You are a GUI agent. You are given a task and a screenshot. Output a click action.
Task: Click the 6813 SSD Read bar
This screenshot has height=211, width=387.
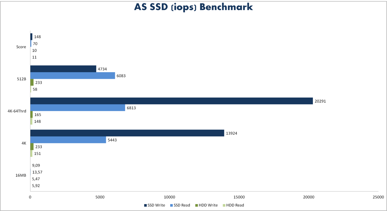78,108
